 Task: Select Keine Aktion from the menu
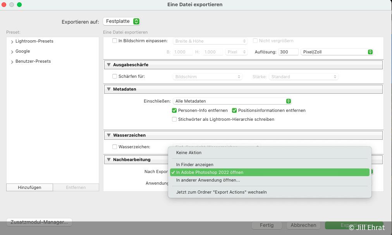(189, 153)
